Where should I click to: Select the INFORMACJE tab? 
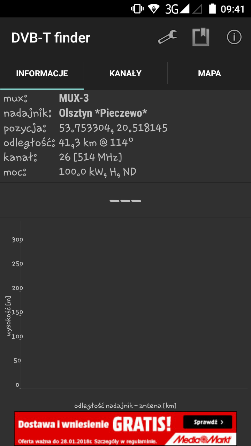42,74
